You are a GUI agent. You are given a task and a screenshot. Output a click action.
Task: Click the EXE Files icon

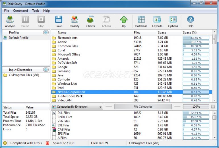54,125
